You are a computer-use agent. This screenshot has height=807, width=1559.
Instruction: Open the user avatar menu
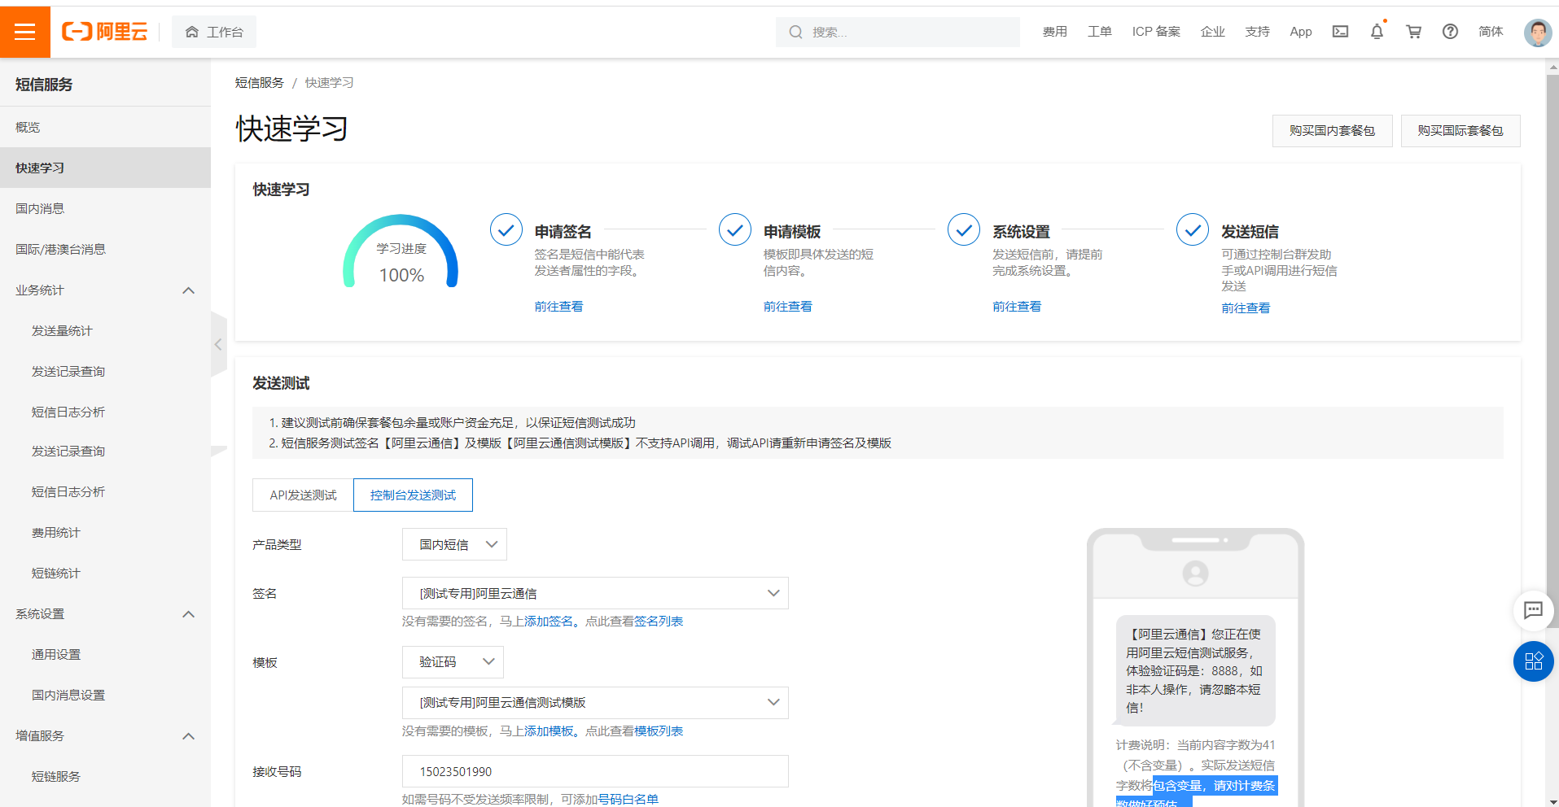pos(1537,33)
